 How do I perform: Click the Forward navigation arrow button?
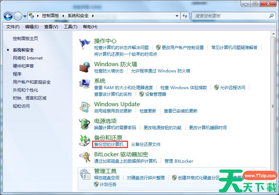(x=18, y=16)
